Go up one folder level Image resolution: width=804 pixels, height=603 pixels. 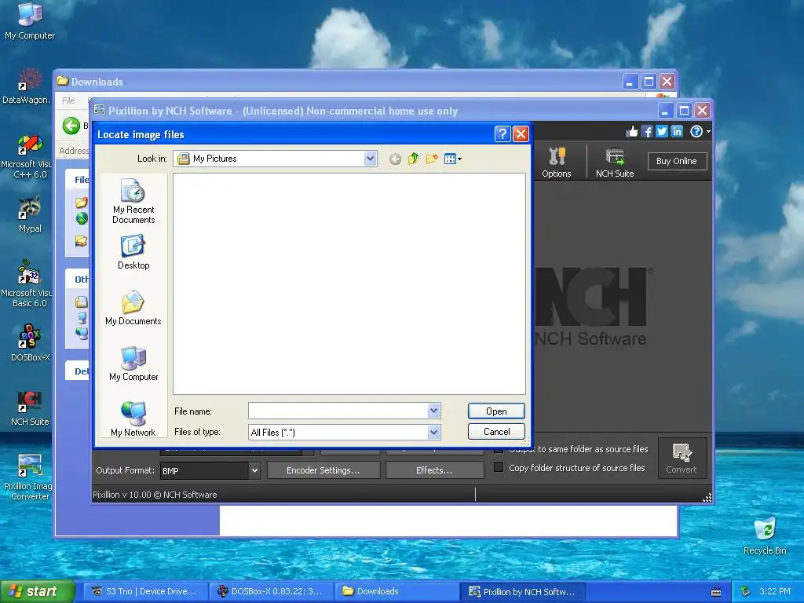pyautogui.click(x=413, y=159)
